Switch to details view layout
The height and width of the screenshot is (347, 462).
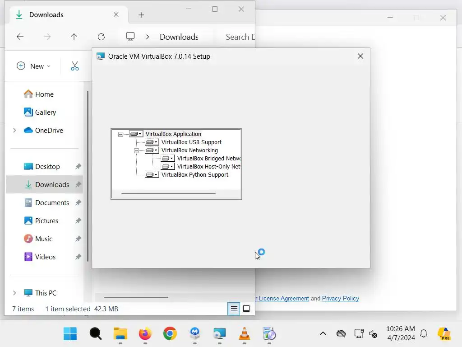click(x=234, y=309)
